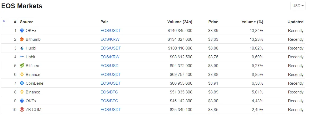317x115 pixels.
Task: Sort by Volume (%) column header
Action: (252, 22)
